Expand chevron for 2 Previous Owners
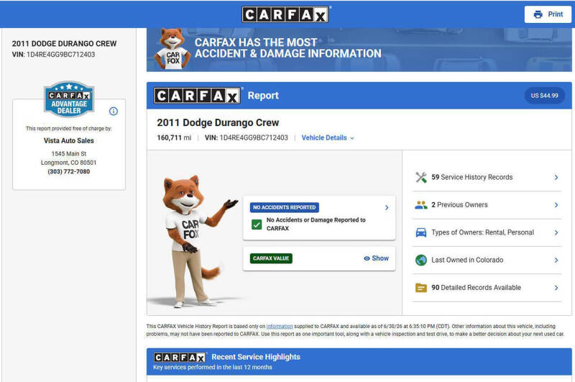This screenshot has height=382, width=575. click(556, 205)
